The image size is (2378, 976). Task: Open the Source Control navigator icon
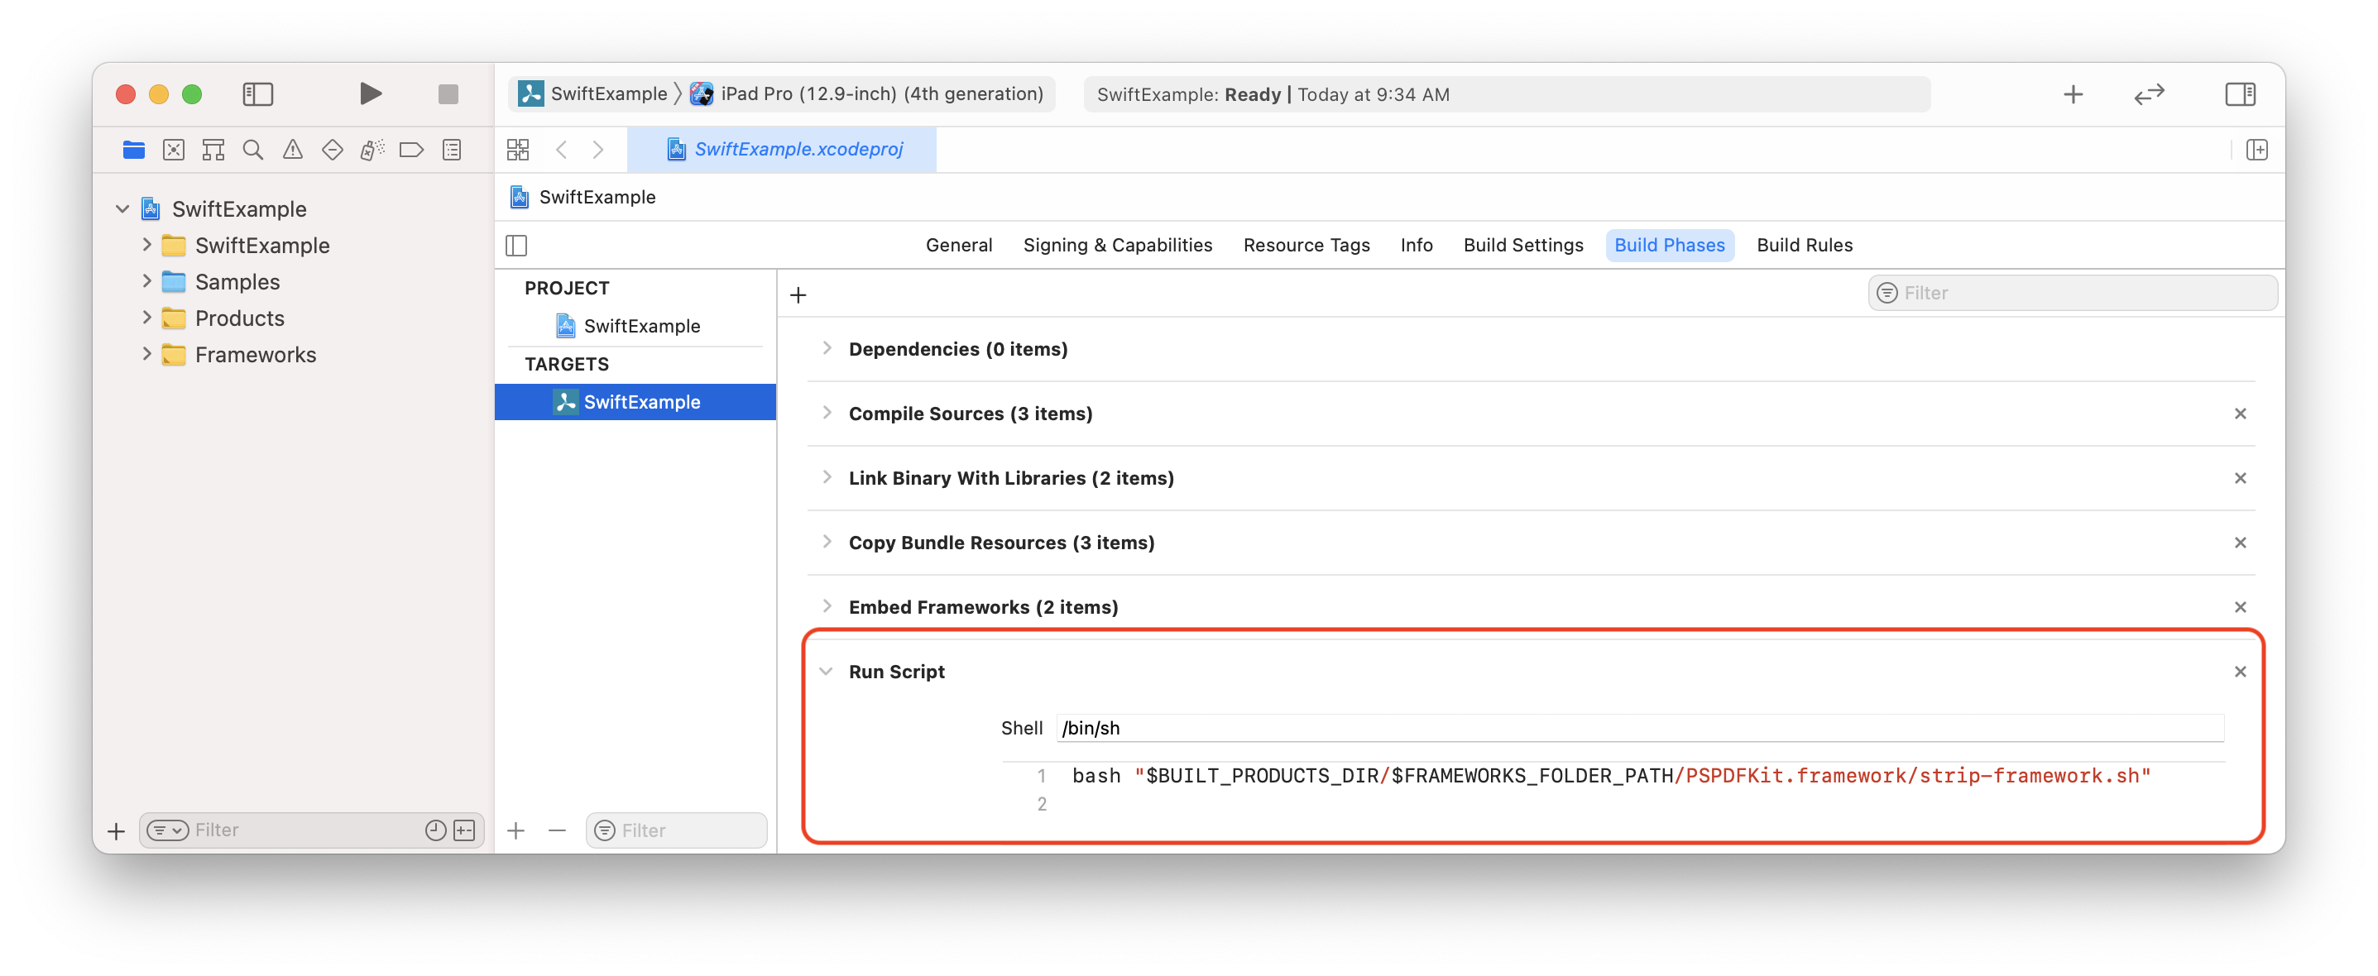174,150
